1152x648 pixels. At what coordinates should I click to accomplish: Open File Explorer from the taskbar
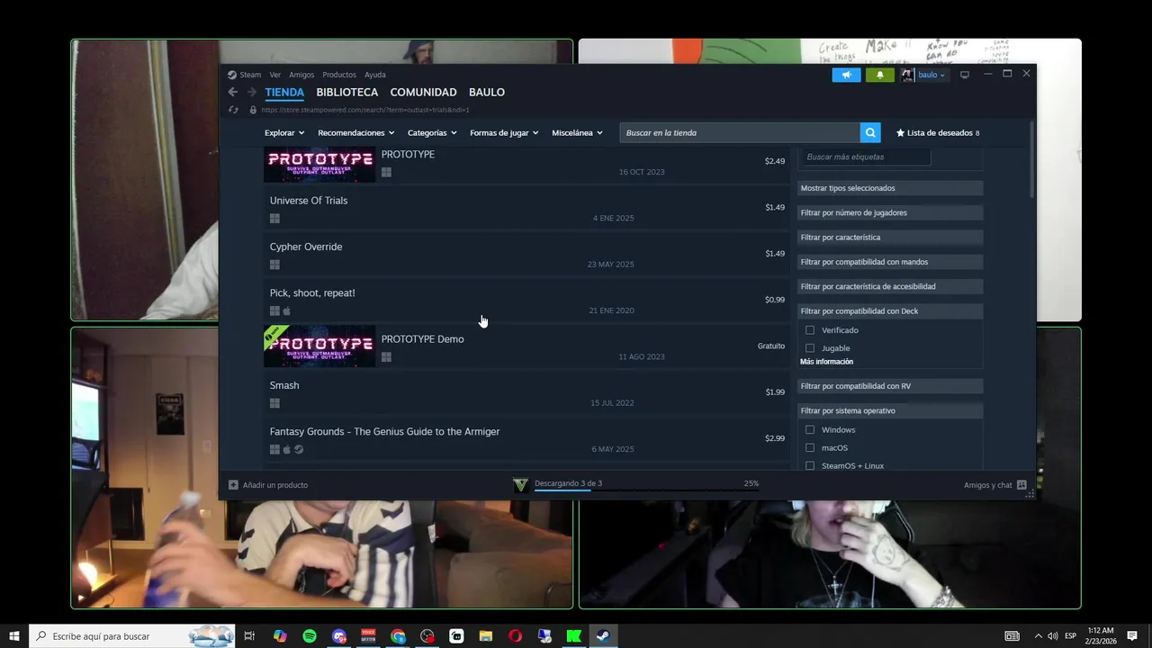[x=486, y=636]
